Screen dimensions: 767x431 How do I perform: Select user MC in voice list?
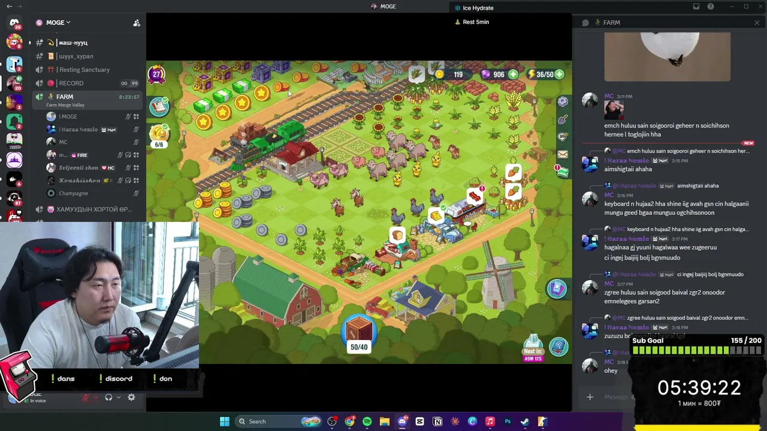tap(92, 142)
